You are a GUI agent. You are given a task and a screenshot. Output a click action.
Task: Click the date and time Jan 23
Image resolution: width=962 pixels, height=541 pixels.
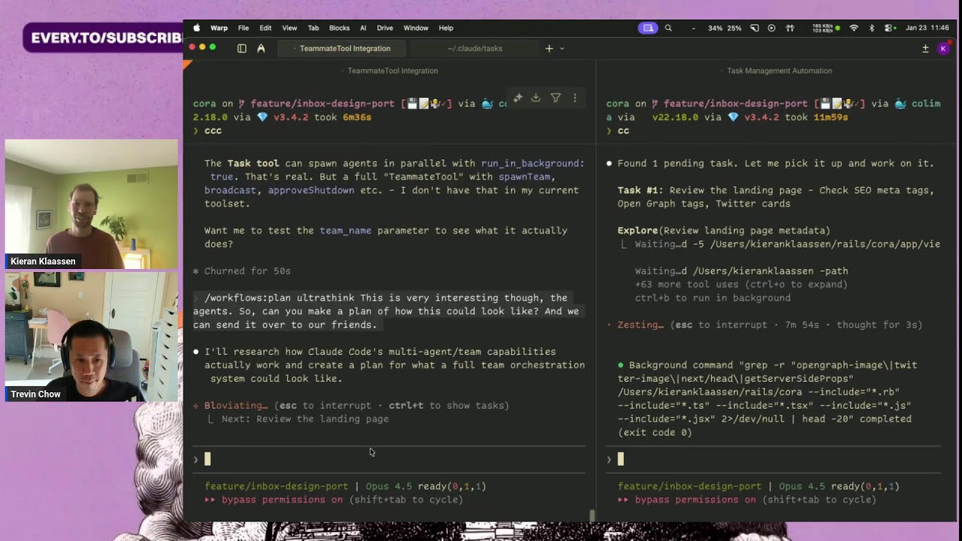point(927,28)
